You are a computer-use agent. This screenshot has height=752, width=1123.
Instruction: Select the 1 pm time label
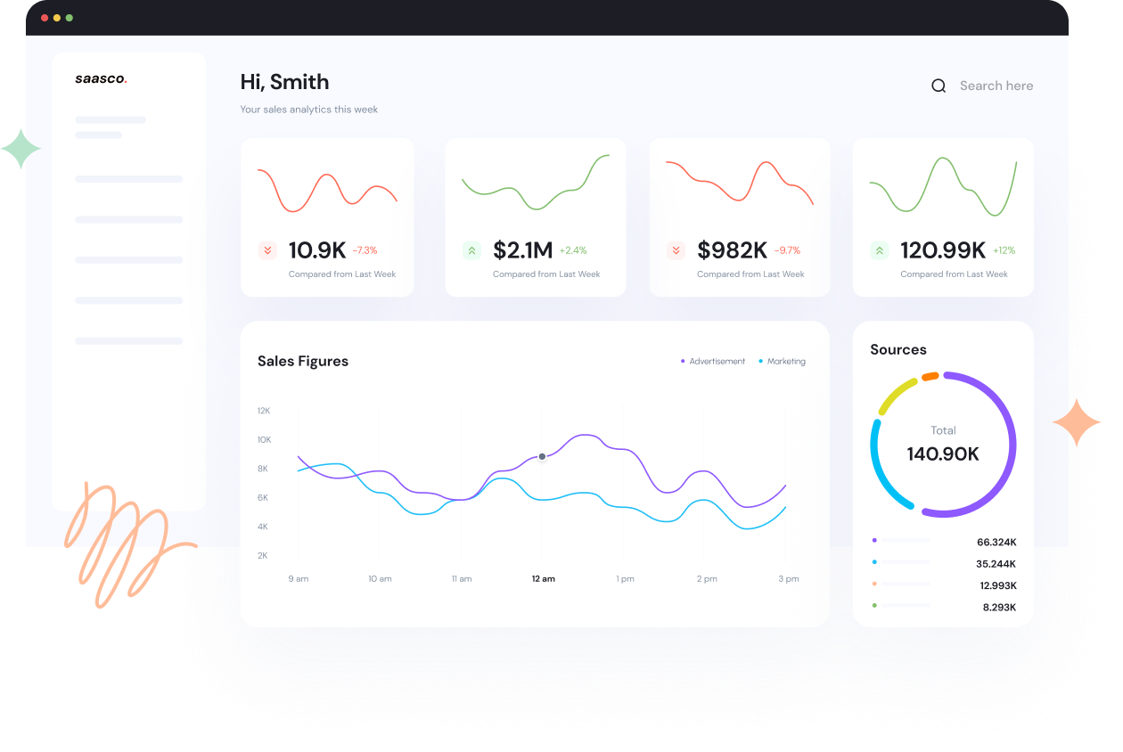[625, 579]
